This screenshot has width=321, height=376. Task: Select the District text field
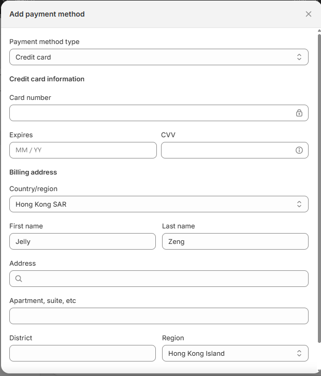pyautogui.click(x=82, y=353)
